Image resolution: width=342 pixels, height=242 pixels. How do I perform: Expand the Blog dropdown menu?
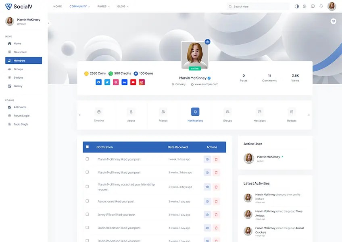123,6
